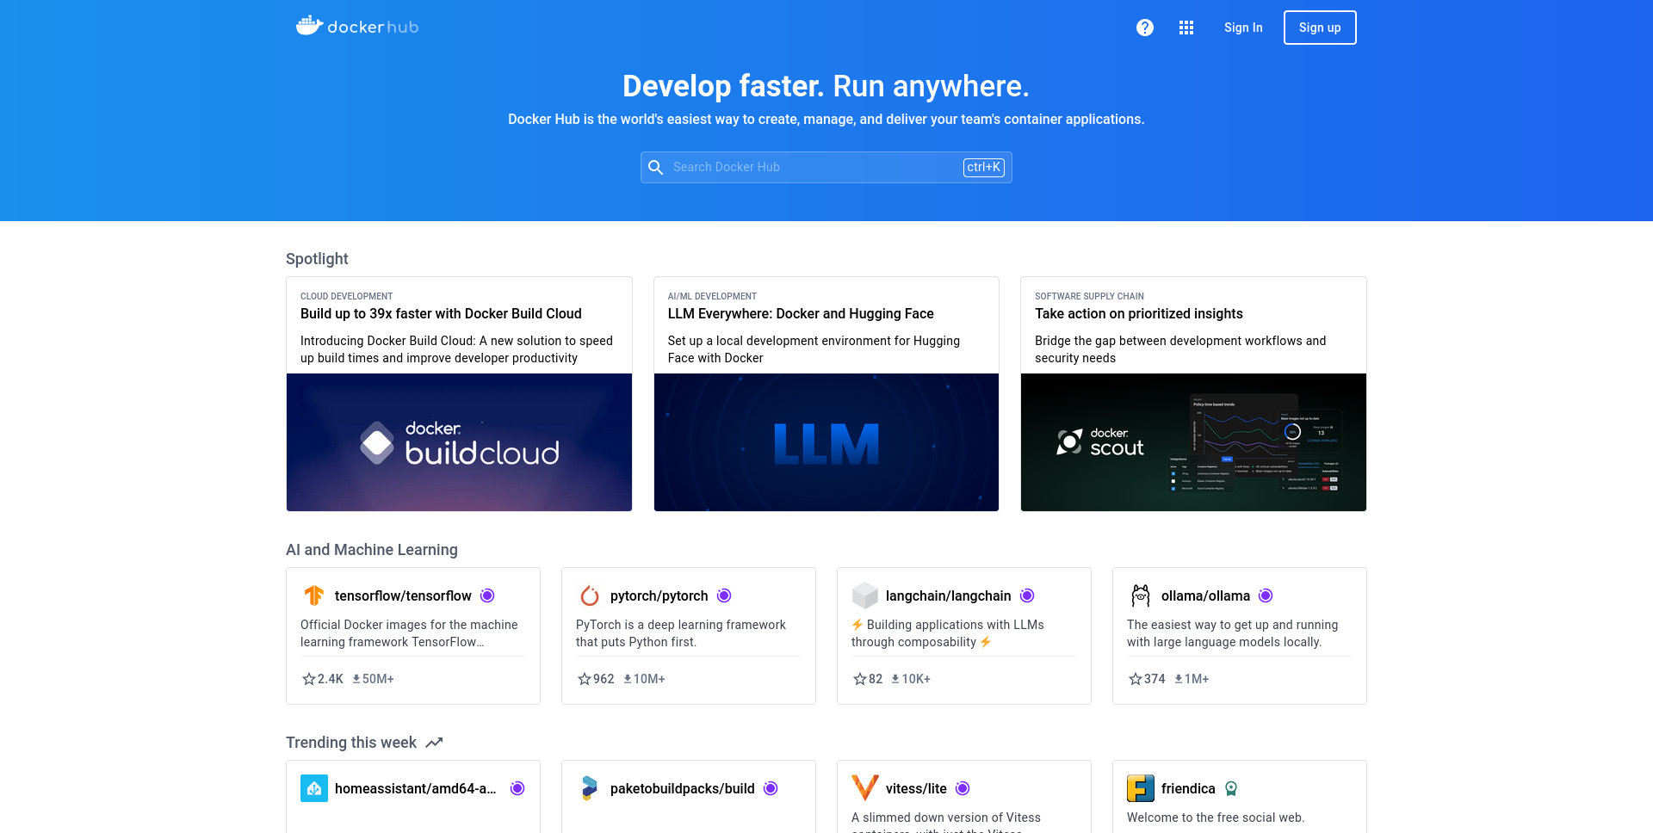Click the Ollama llama logo icon
The width and height of the screenshot is (1653, 833).
click(1141, 595)
